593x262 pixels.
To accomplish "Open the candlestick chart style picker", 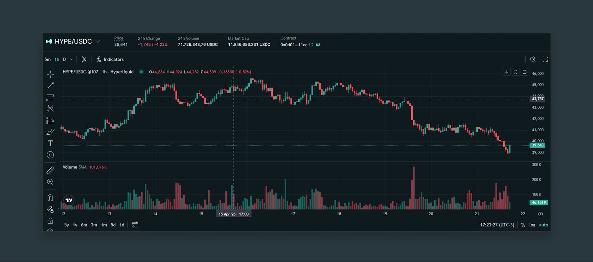I will coord(84,59).
